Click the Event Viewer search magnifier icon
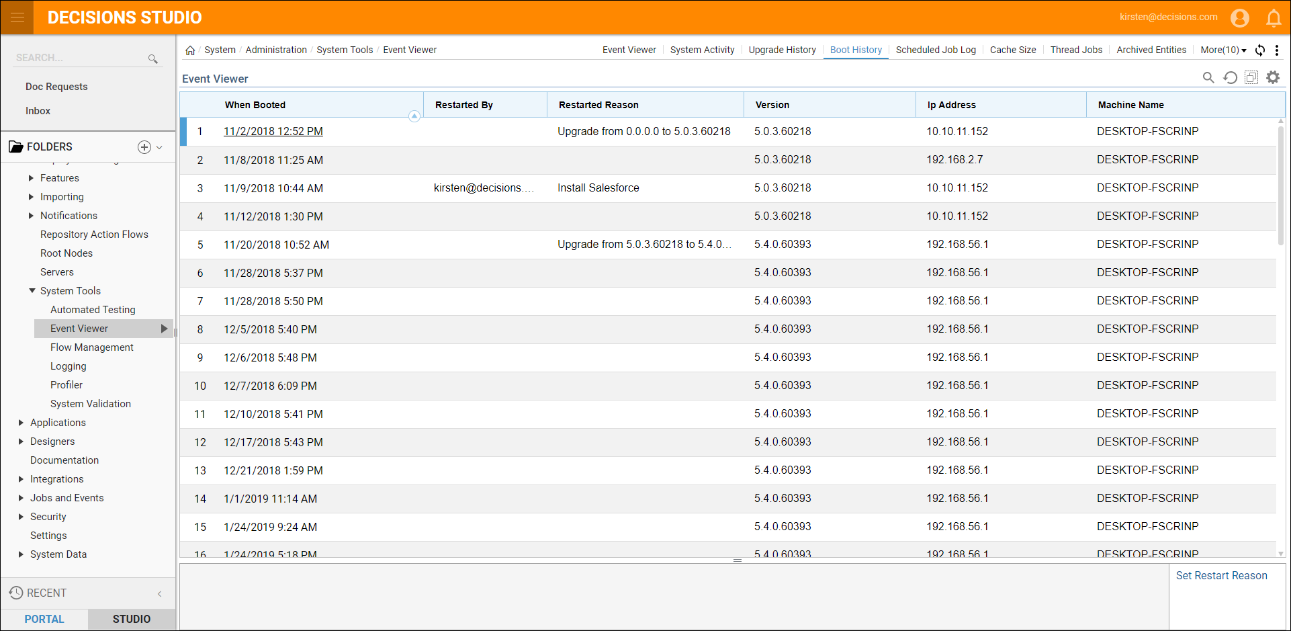Viewport: 1291px width, 631px height. click(1208, 77)
